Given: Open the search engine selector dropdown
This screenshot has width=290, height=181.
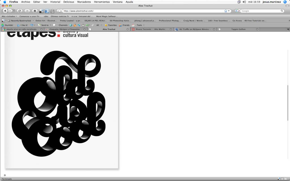Looking at the screenshot, I should [238, 11].
